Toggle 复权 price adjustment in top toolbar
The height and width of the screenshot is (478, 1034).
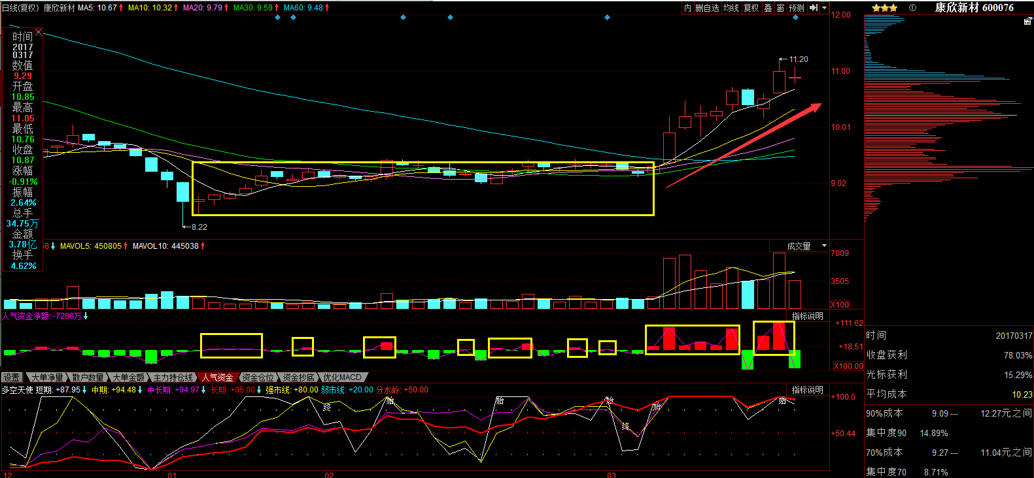pos(751,8)
